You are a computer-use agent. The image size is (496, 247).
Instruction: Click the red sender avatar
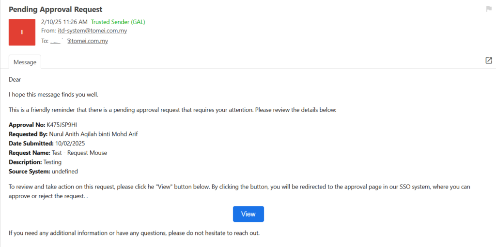coord(22,32)
